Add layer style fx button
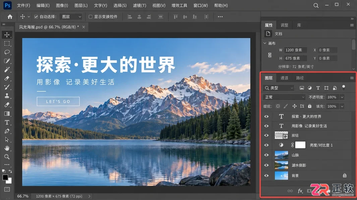Image resolution: width=357 pixels, height=200 pixels. click(300, 191)
